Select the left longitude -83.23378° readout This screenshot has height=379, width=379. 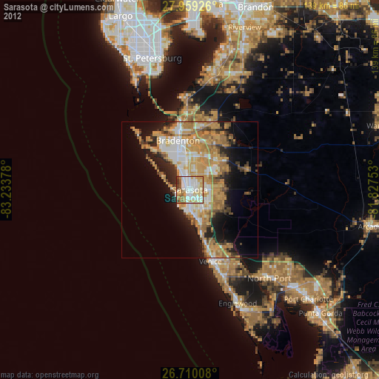6,189
